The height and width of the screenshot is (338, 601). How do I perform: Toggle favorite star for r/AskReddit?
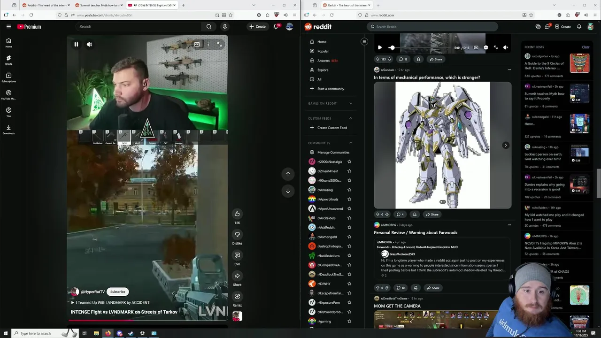tap(349, 228)
